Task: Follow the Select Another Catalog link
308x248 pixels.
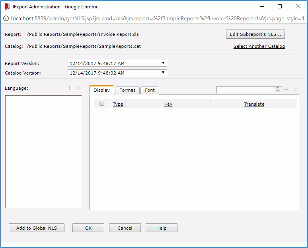Action: point(259,46)
